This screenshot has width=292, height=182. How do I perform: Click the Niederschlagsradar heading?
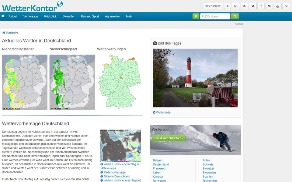[18, 49]
